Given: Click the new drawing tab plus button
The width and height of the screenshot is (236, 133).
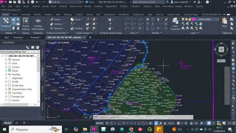Looking at the screenshot, I should coord(90,38).
